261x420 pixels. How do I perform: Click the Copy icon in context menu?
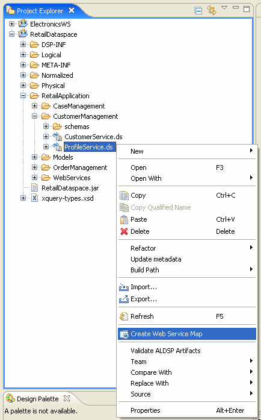pos(124,195)
